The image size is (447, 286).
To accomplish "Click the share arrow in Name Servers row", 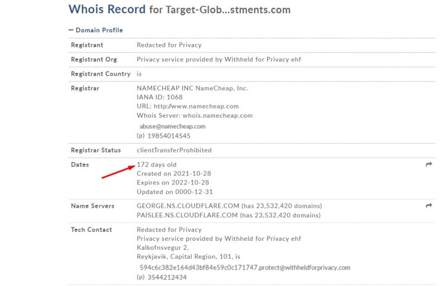I will click(x=429, y=206).
